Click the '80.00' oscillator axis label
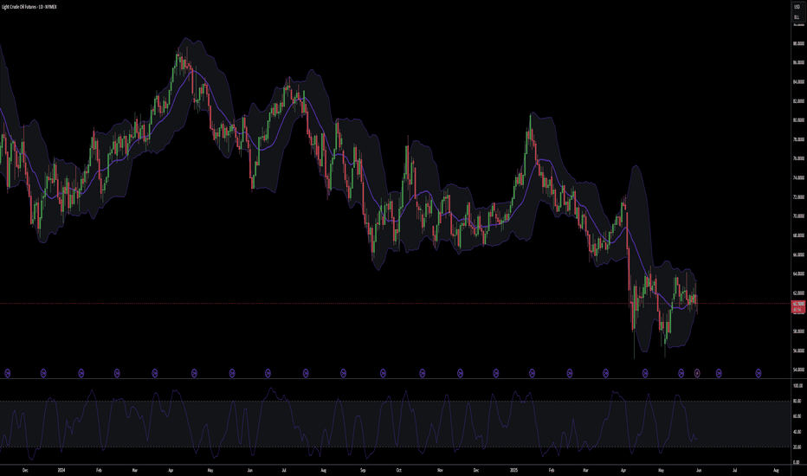807x476 pixels. point(797,401)
